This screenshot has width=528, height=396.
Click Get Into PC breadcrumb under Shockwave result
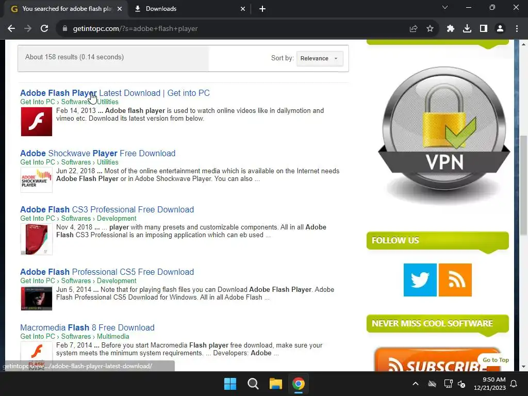[x=37, y=162]
